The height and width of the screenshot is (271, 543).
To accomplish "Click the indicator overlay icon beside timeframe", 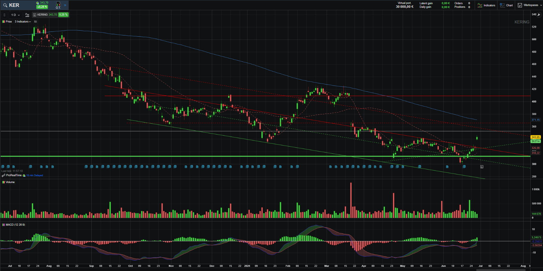I will [27, 15].
